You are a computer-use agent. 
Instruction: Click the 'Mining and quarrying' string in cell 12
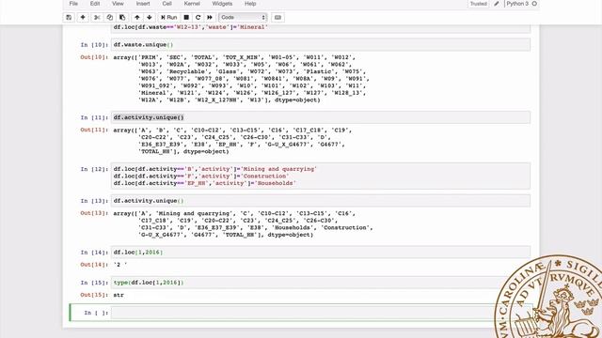click(279, 169)
